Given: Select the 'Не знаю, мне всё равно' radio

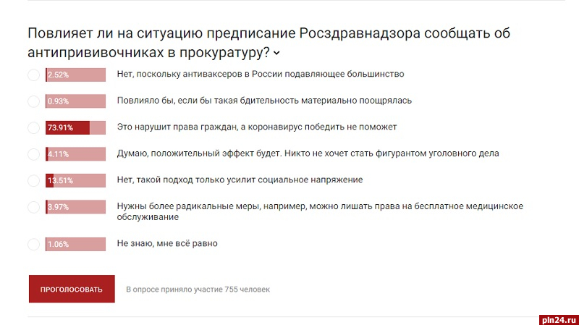Looking at the screenshot, I should 33,244.
